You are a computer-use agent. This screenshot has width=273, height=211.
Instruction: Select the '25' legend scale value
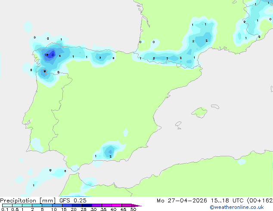point(84,209)
